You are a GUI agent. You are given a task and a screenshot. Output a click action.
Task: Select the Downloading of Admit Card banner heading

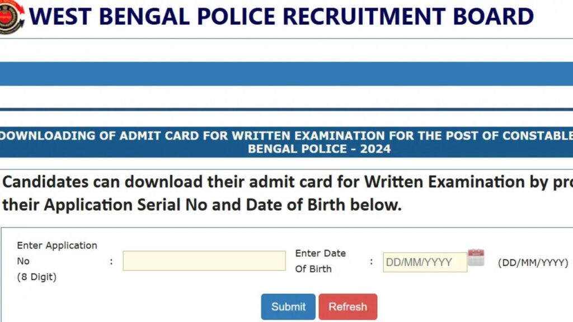(x=286, y=136)
